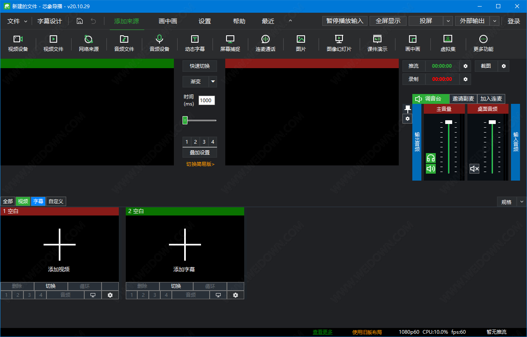Open the 帮助 menu

point(239,21)
